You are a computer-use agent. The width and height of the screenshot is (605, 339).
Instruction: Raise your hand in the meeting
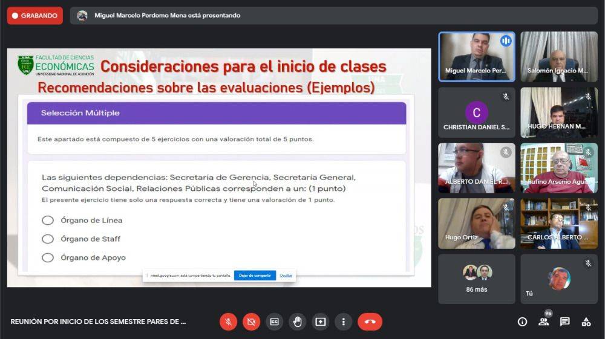point(297,321)
